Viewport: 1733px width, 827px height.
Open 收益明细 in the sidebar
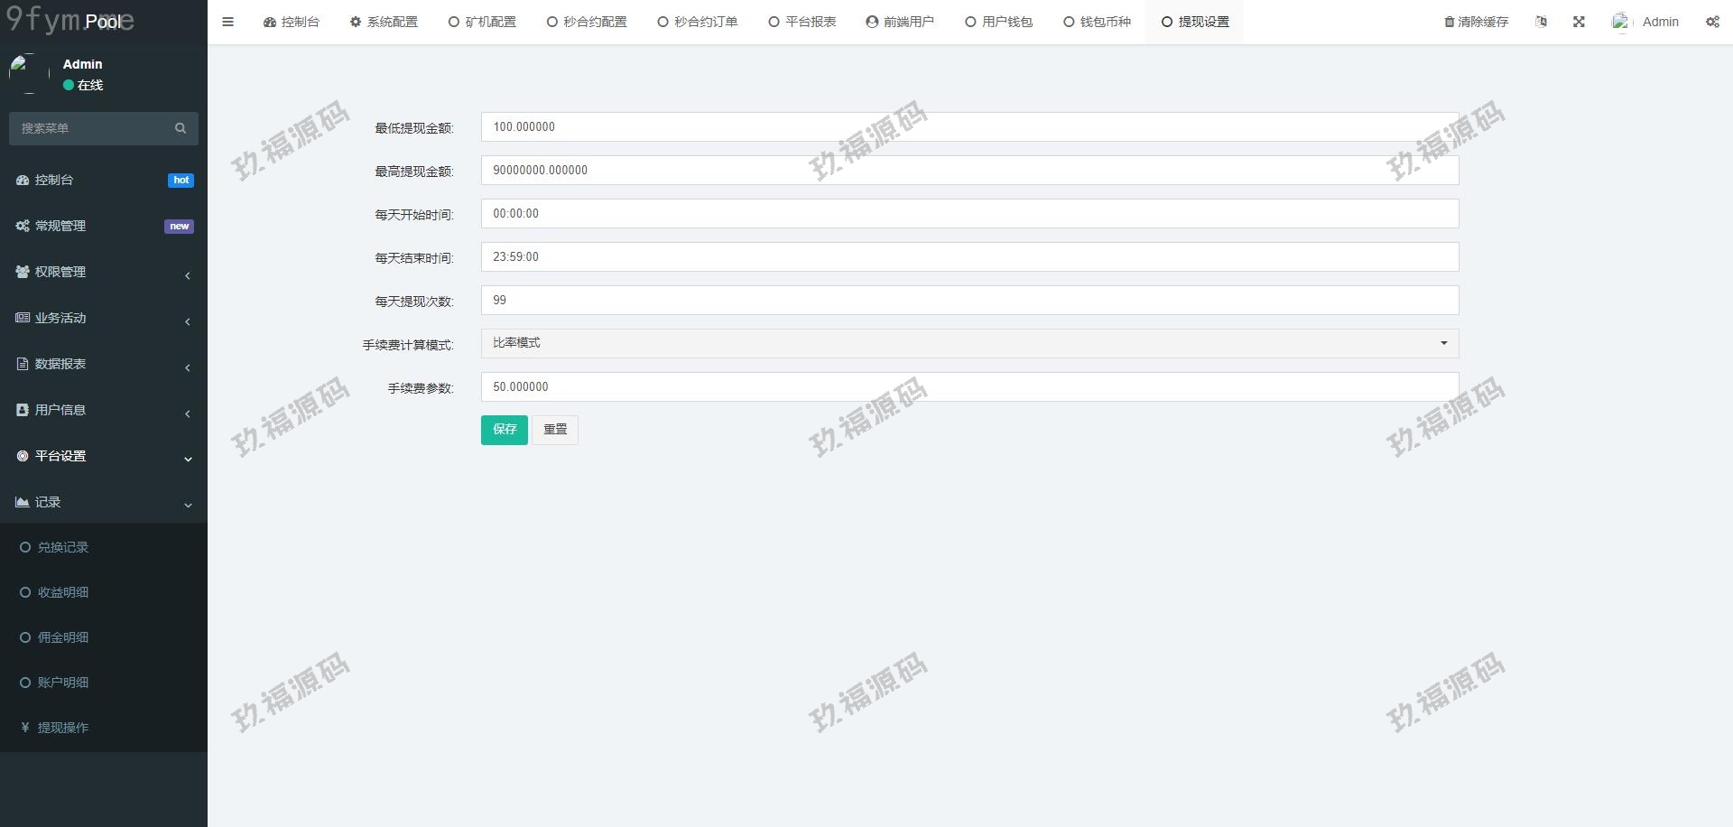pyautogui.click(x=62, y=592)
